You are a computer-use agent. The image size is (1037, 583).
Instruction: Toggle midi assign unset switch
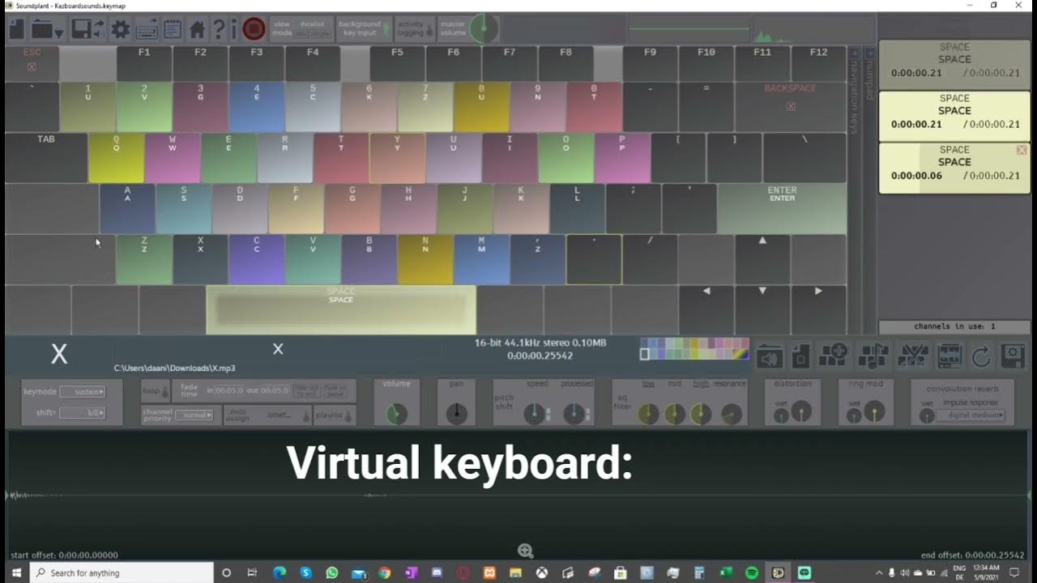tap(306, 416)
